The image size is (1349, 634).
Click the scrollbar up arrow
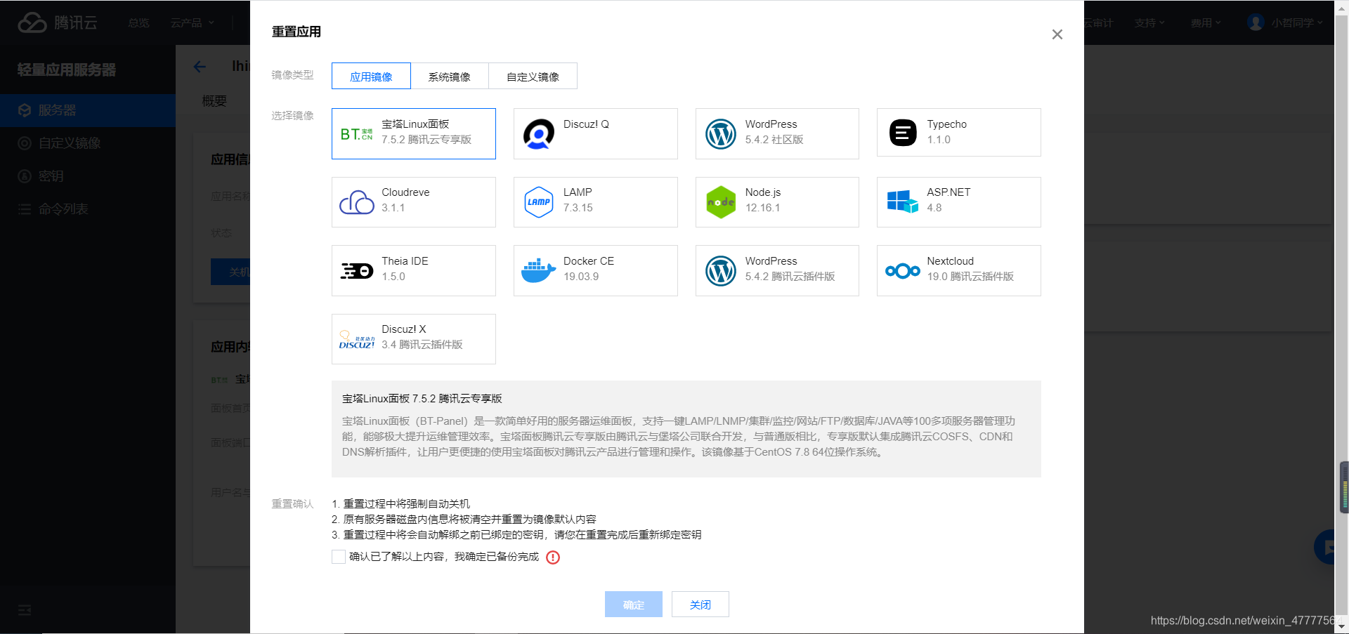tap(1342, 7)
